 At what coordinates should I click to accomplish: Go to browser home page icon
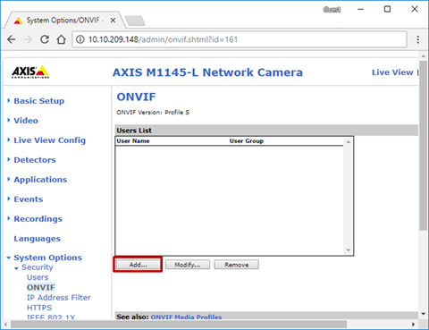point(62,39)
